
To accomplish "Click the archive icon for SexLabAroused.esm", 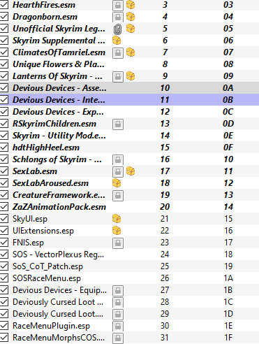I will click(117, 183).
